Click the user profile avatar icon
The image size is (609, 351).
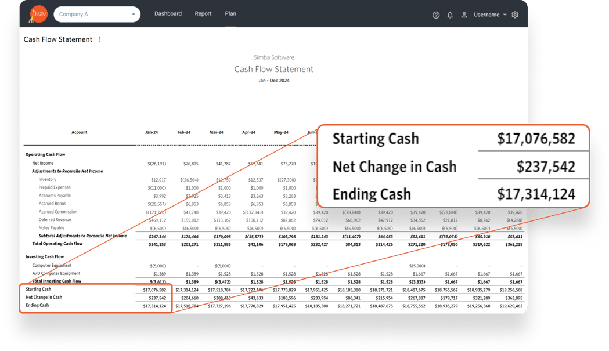pos(464,15)
